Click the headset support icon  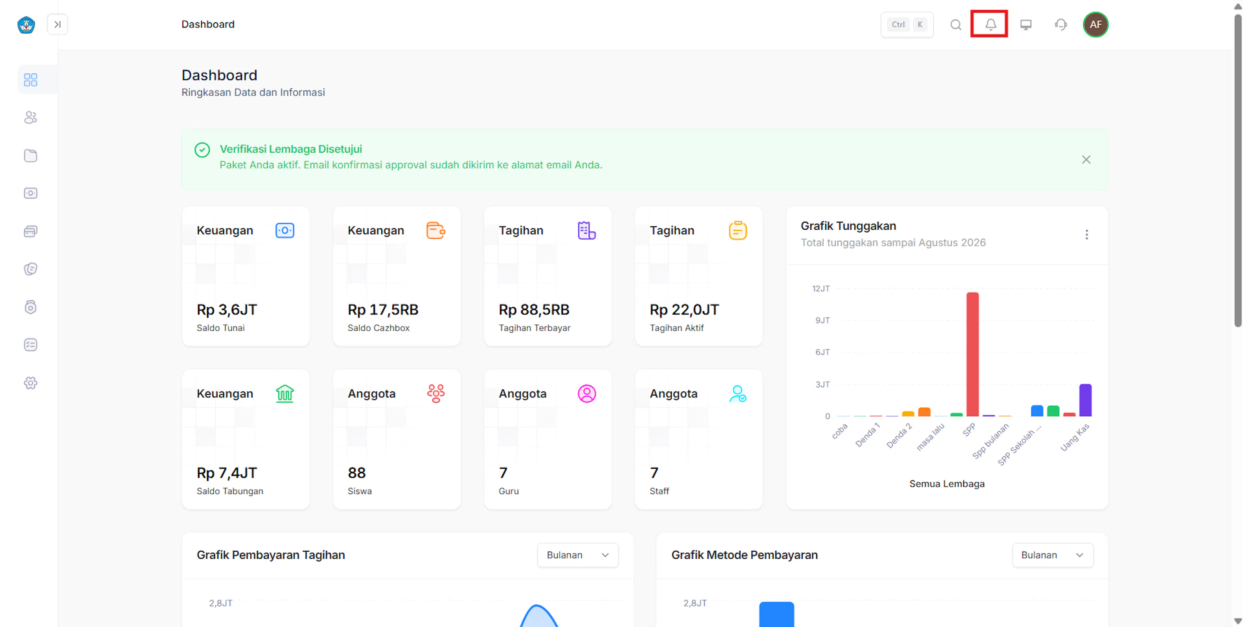(x=1061, y=24)
